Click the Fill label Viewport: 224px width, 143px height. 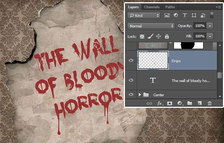click(x=189, y=36)
